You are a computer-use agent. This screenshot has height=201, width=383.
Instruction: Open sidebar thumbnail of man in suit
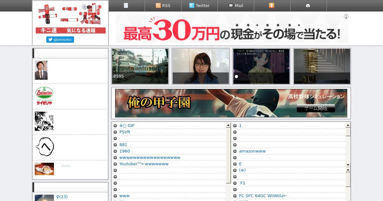(41, 70)
